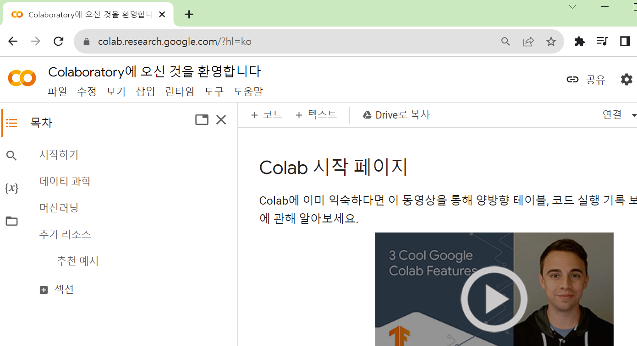Screen dimensions: 637x346
Task: Open the 수정 menu
Action: point(87,92)
